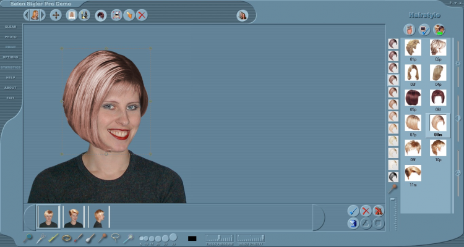Click the Tool Pressure slider
Image resolution: width=464 pixels, height=247 pixels.
219,238
